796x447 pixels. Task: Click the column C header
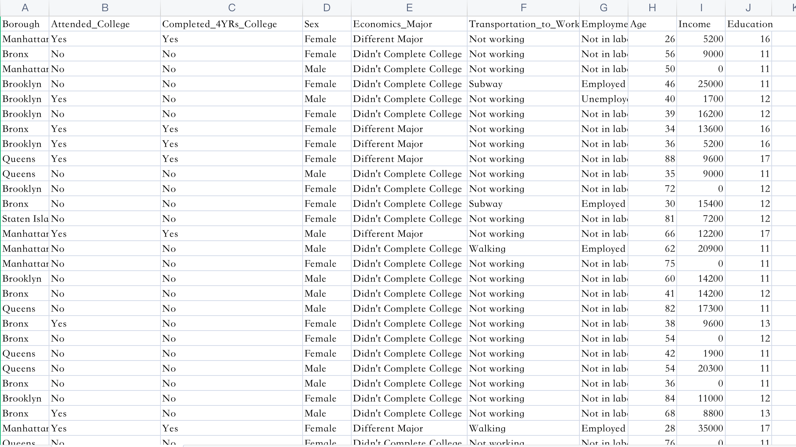click(x=232, y=7)
